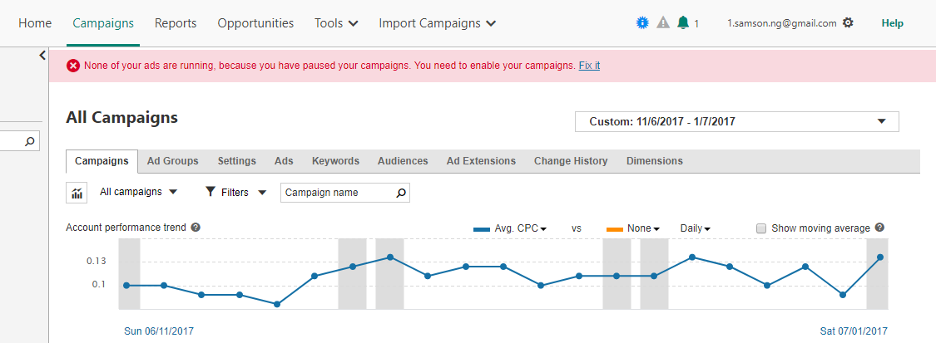Open account settings gear icon
Screen dimensions: 936x343
click(x=848, y=23)
